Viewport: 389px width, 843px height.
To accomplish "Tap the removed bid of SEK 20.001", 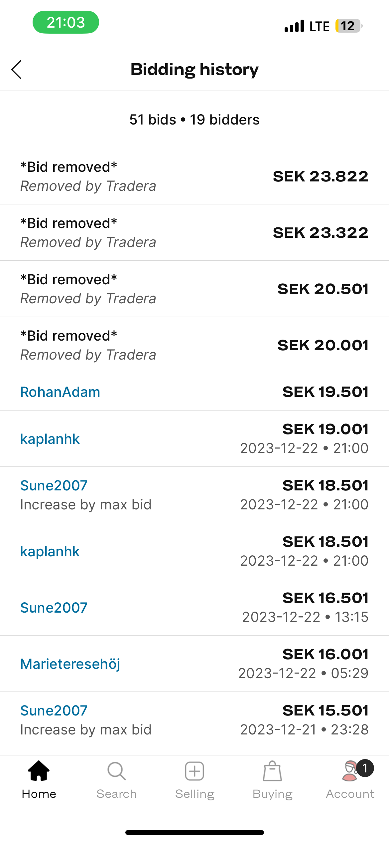I will [194, 345].
